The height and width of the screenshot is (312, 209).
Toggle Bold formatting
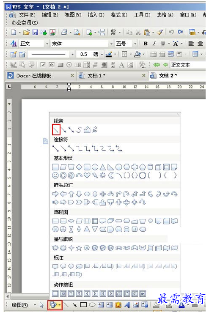tap(146, 44)
